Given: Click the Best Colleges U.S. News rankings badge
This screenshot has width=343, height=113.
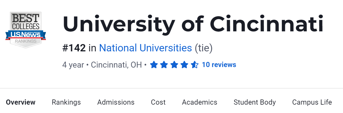Looking at the screenshot, I should pos(26,30).
